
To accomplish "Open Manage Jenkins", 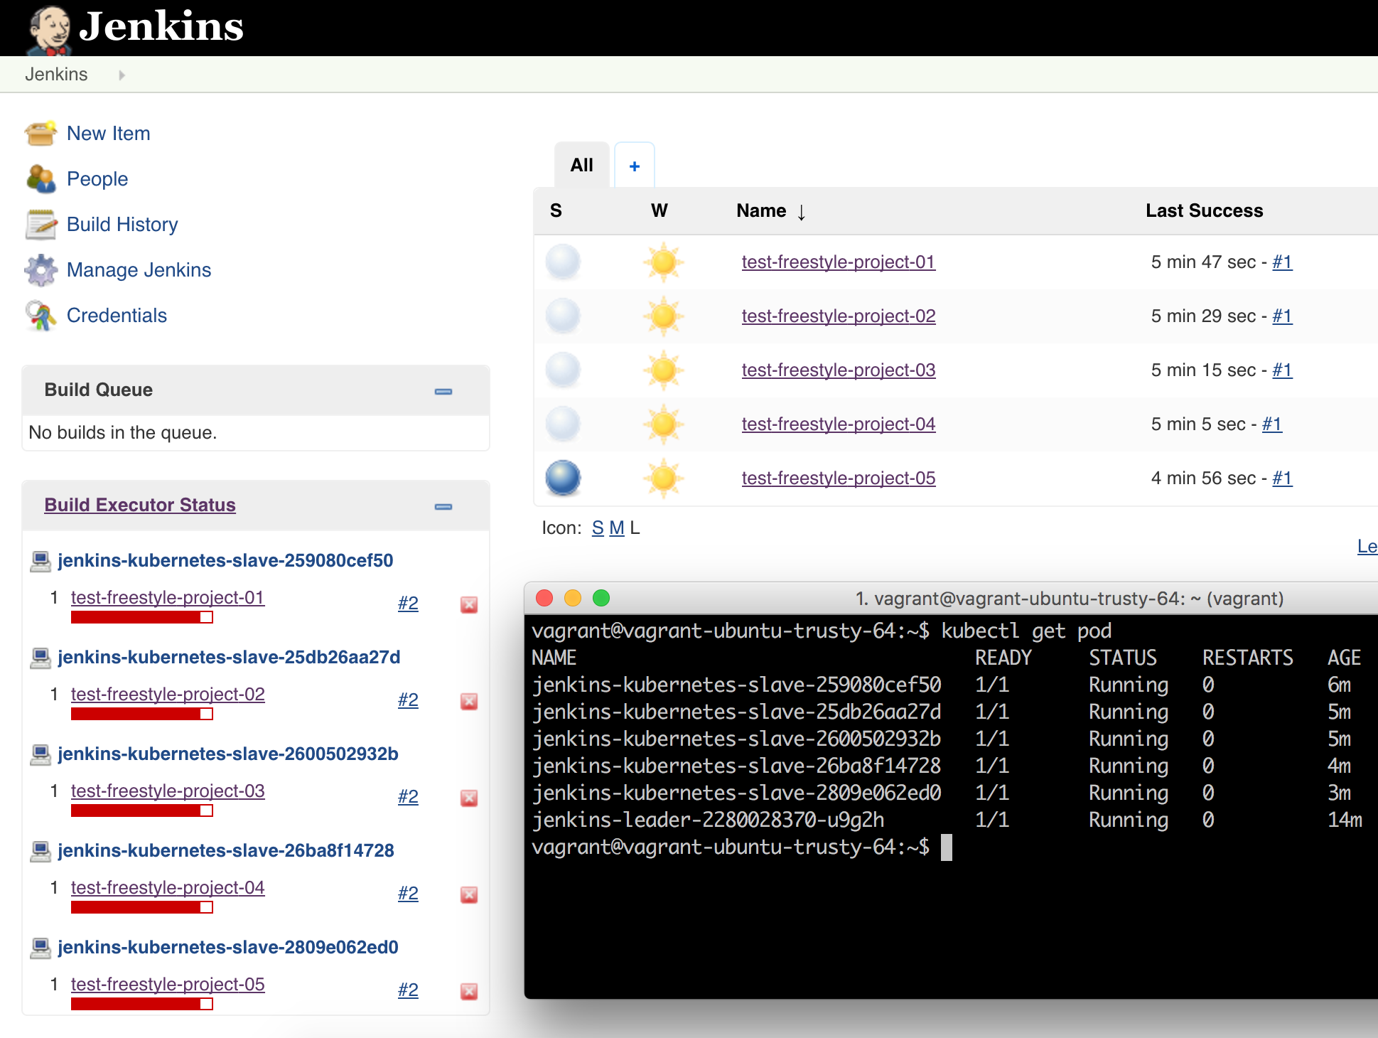I will [139, 269].
